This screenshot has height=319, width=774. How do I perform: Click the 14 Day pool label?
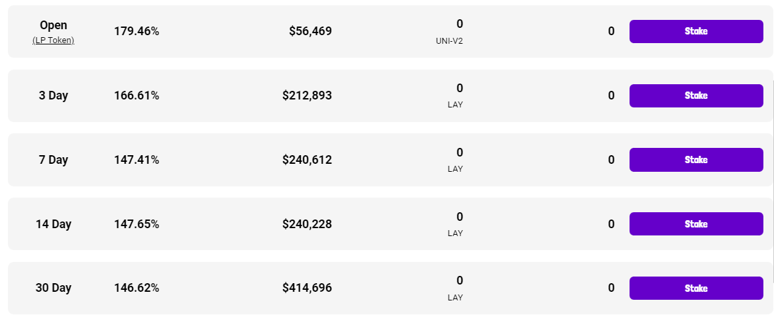coord(53,224)
